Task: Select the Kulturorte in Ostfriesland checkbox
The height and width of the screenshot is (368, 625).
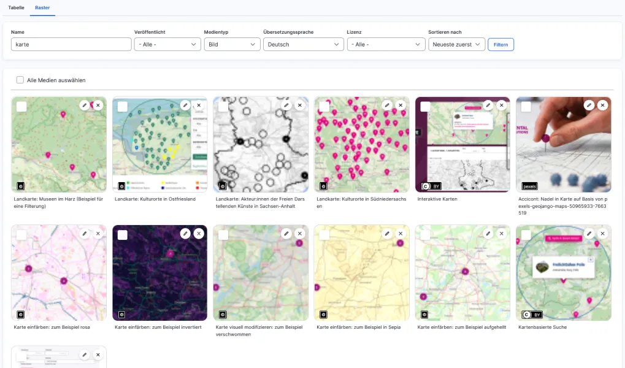Action: click(123, 107)
